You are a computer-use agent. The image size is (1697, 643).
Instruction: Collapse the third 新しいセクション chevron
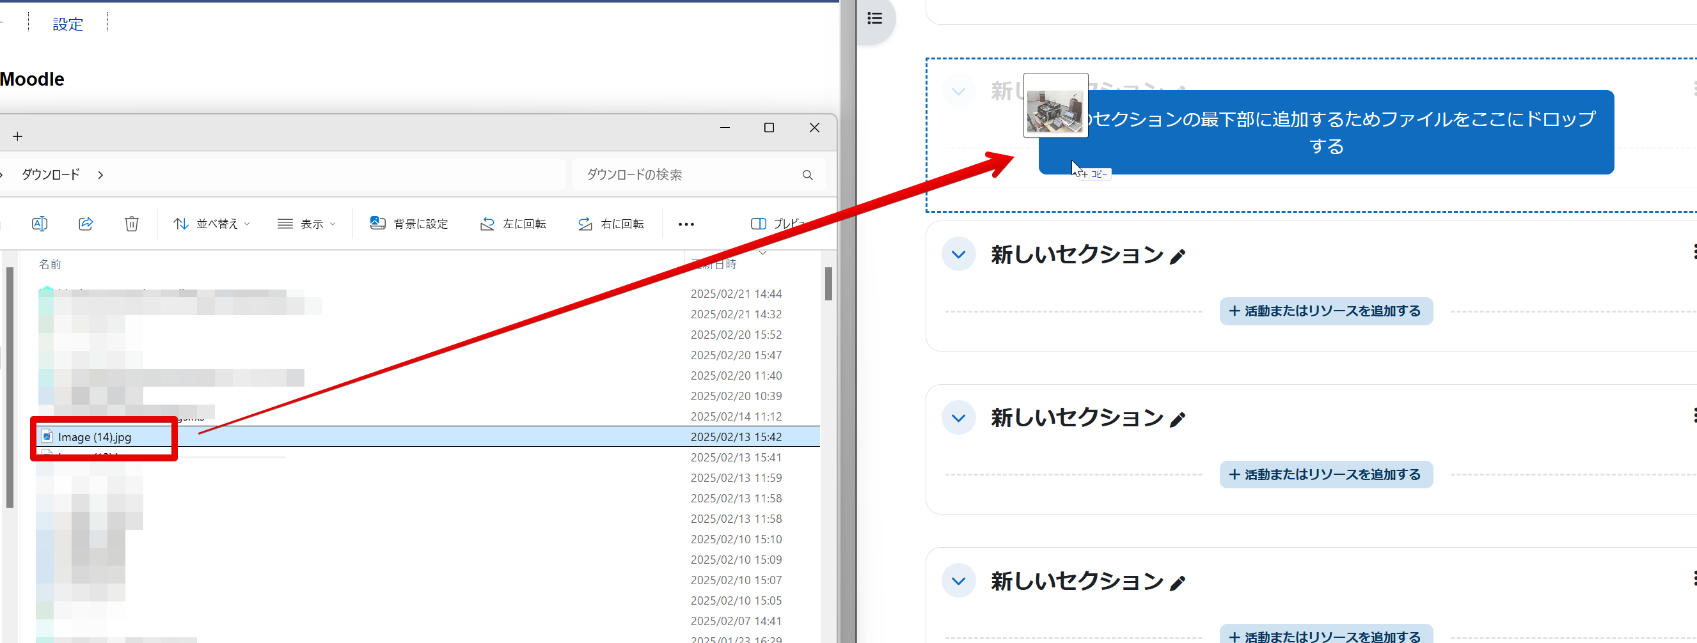pyautogui.click(x=958, y=581)
